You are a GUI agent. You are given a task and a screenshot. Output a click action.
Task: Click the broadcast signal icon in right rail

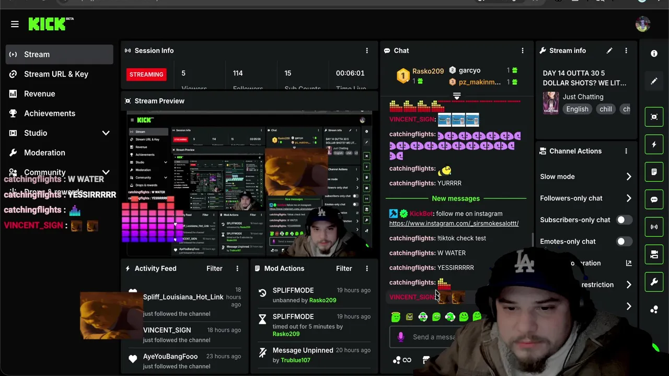[654, 227]
